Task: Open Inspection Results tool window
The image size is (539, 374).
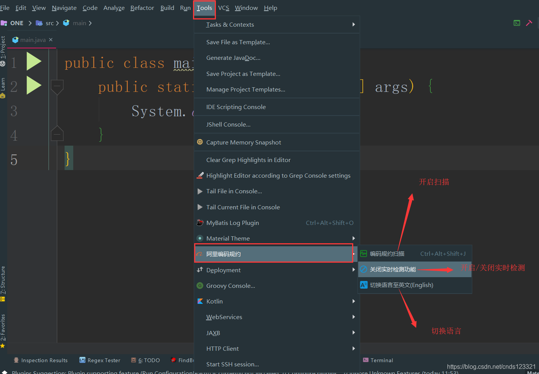Action: [x=40, y=360]
